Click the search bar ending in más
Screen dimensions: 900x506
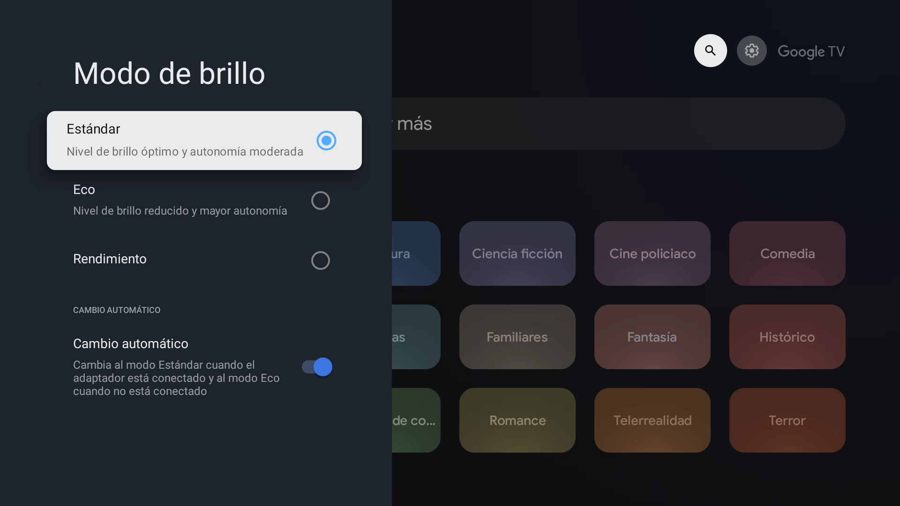(619, 124)
